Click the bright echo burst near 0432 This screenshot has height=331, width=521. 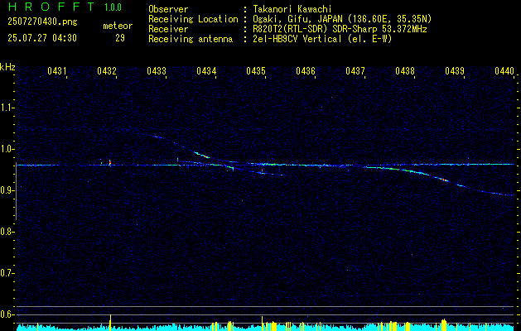click(x=110, y=162)
